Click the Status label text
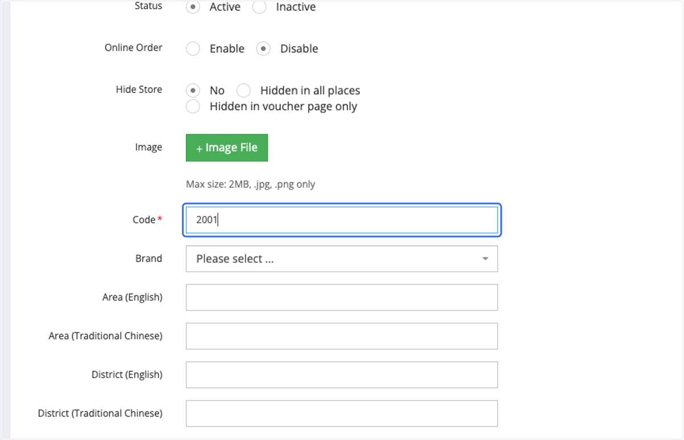 tap(148, 6)
